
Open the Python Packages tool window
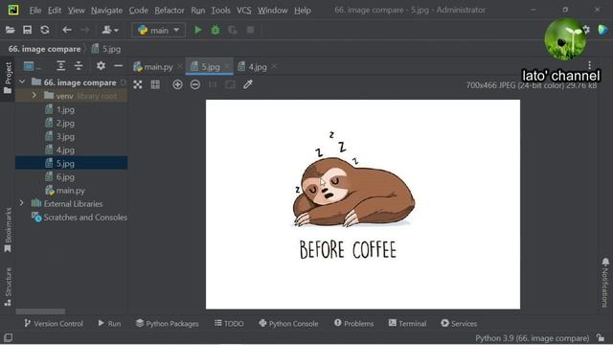tap(168, 324)
